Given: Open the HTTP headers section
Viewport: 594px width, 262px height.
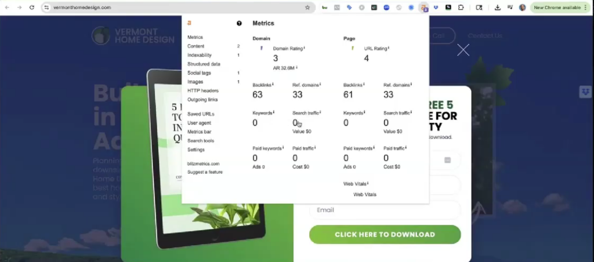Looking at the screenshot, I should point(202,90).
